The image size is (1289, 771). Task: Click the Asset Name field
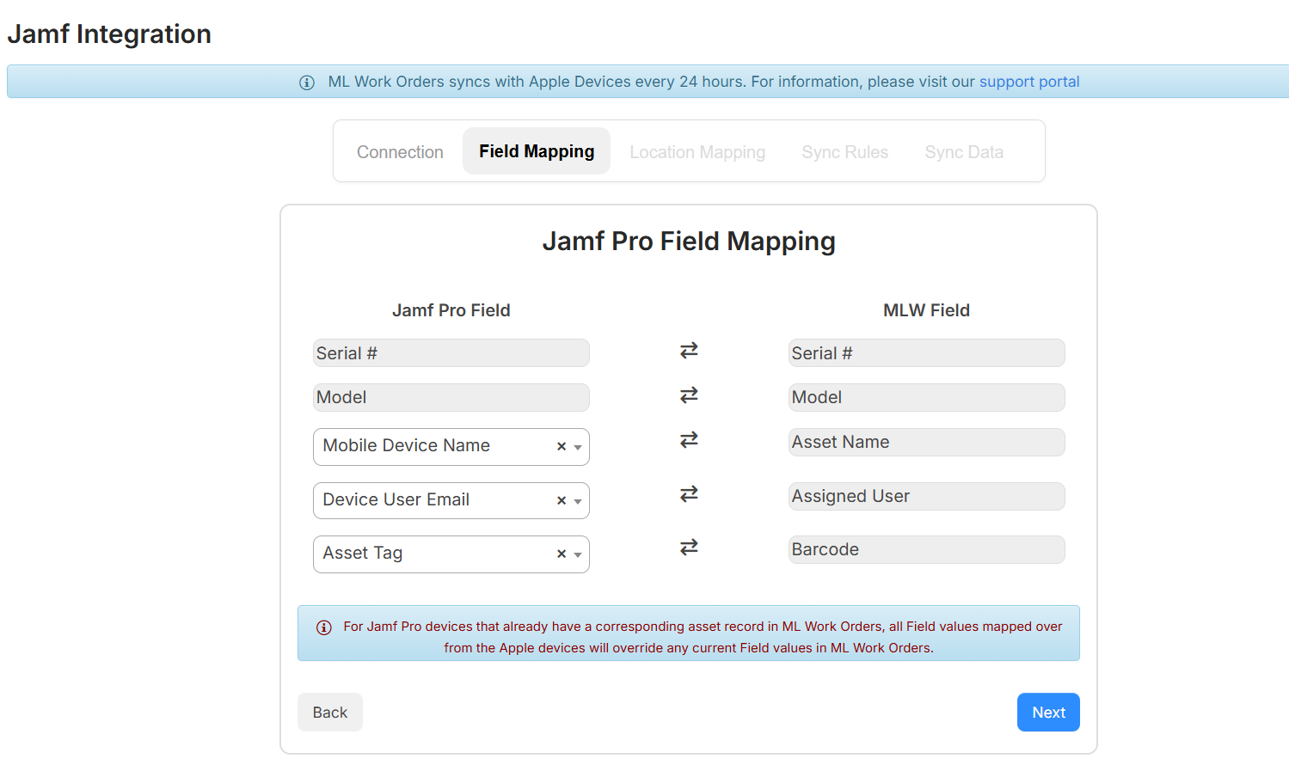(927, 442)
